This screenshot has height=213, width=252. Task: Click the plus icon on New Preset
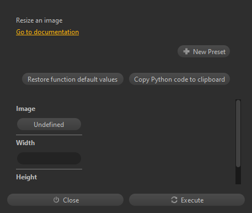pyautogui.click(x=186, y=51)
